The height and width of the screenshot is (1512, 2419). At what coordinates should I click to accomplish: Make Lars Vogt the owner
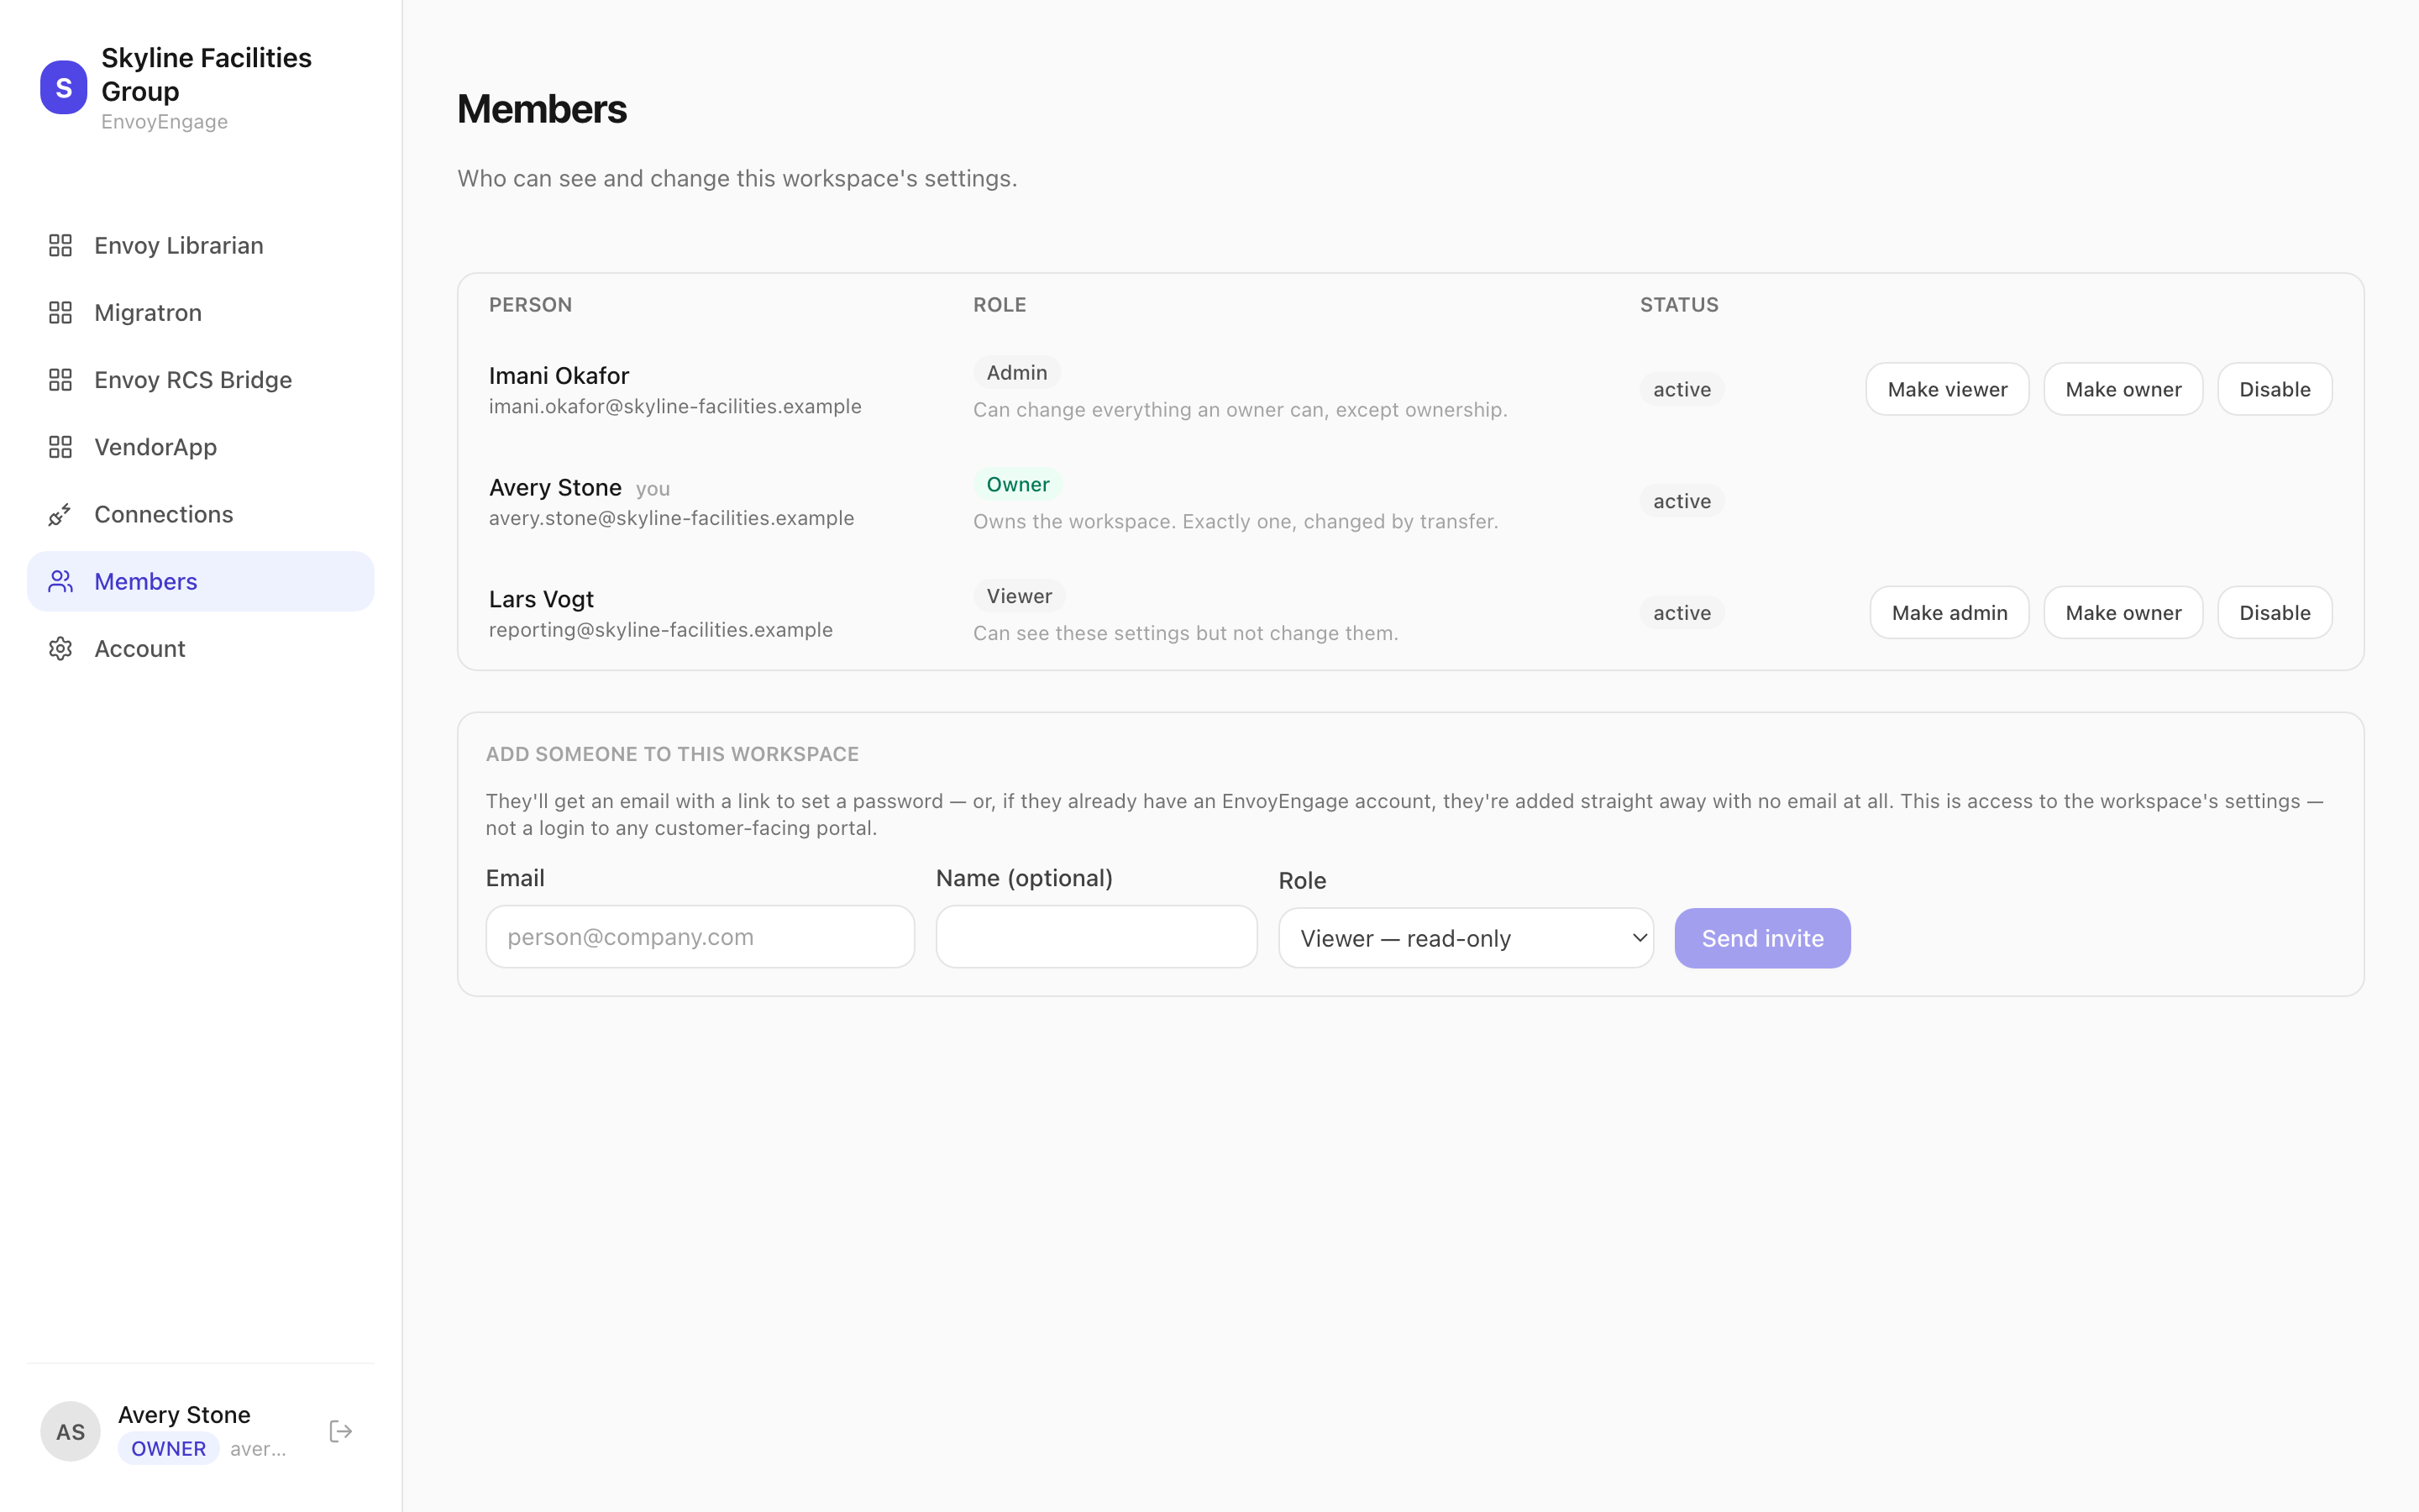click(2123, 612)
